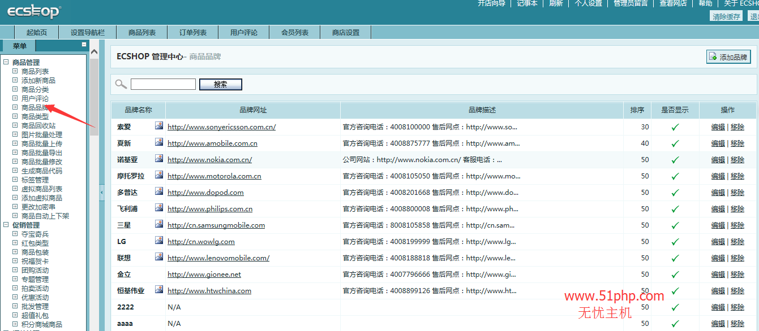Click the minimize icon on 菜单 panel header
The width and height of the screenshot is (759, 331).
click(x=84, y=45)
